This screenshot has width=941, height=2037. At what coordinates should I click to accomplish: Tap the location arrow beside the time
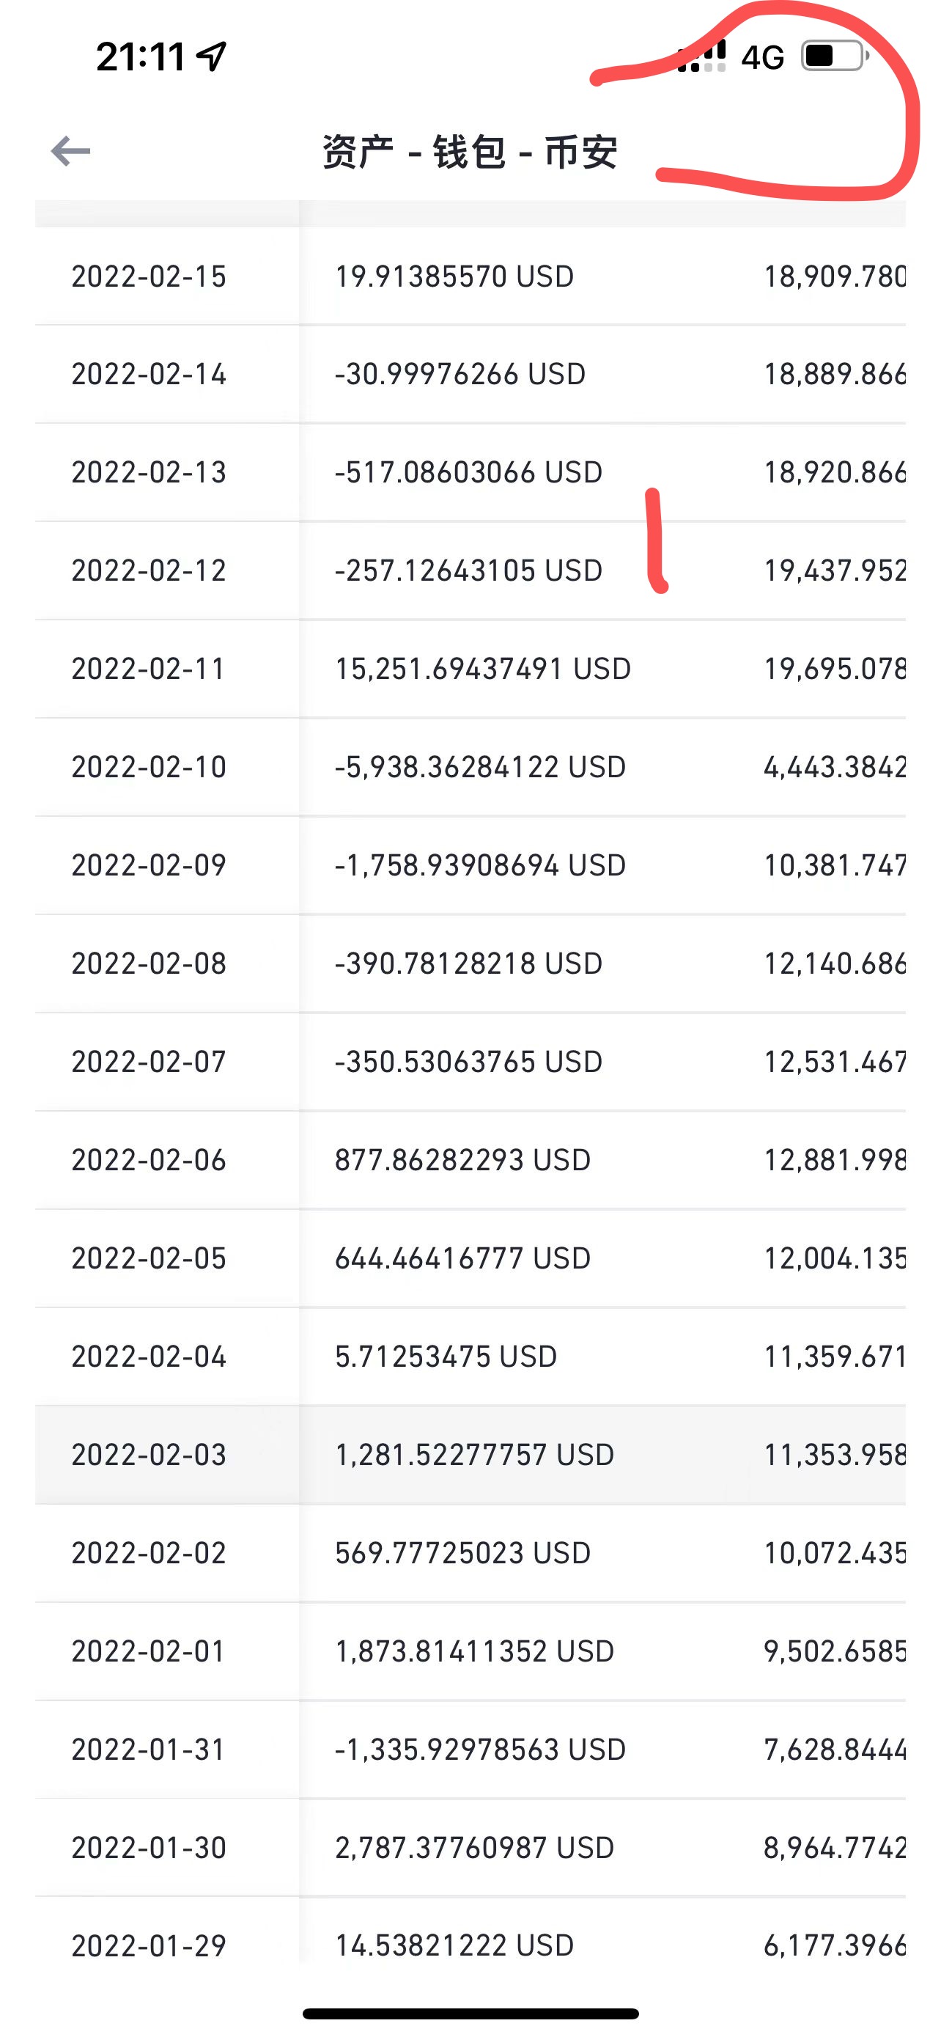pyautogui.click(x=212, y=56)
